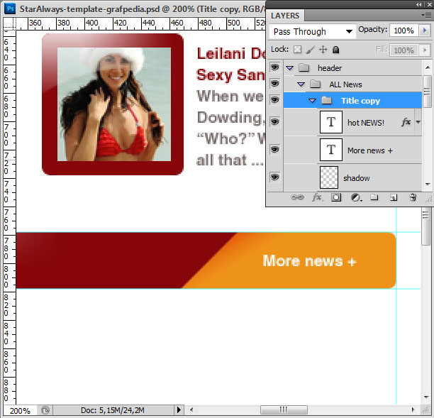Click the woman photo thumbnail on canvas
Viewport: 434px width, 418px height.
(114, 104)
